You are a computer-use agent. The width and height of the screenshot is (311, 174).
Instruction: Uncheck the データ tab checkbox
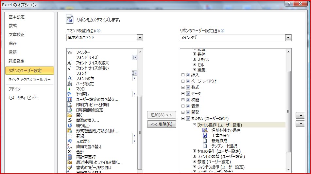click(x=188, y=94)
